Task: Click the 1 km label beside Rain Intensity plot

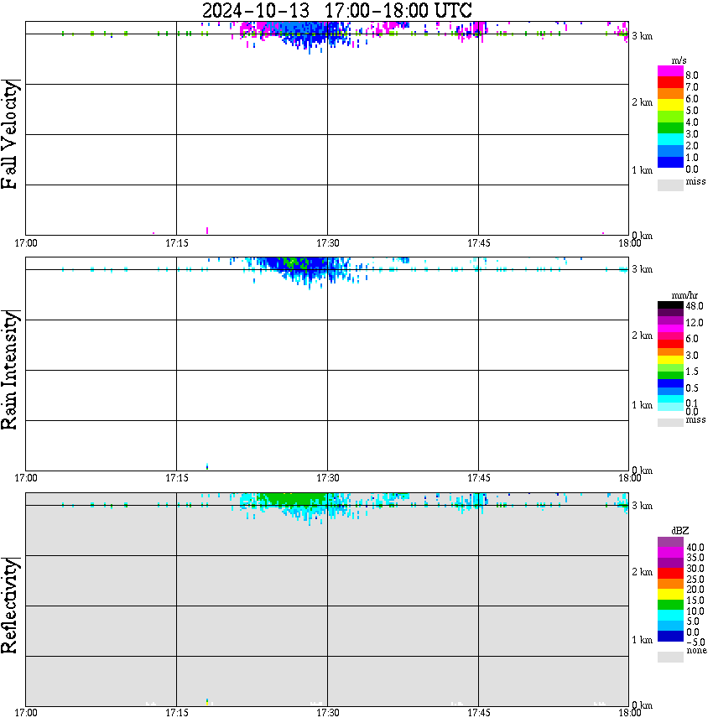Action: pos(642,405)
